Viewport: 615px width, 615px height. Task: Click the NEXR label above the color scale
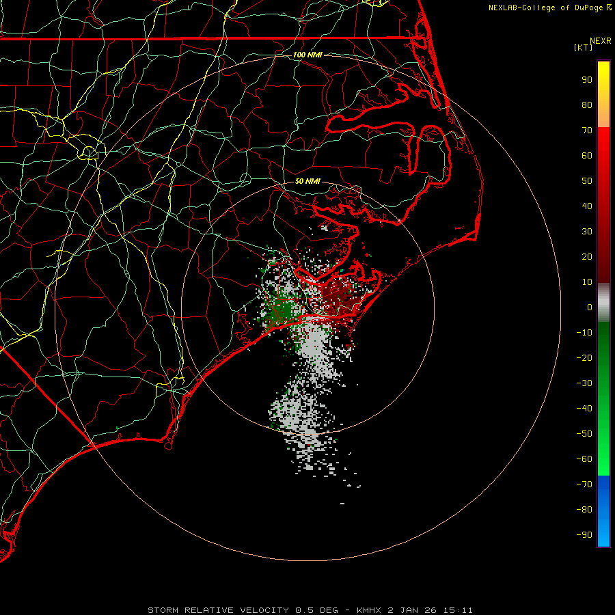pyautogui.click(x=600, y=41)
